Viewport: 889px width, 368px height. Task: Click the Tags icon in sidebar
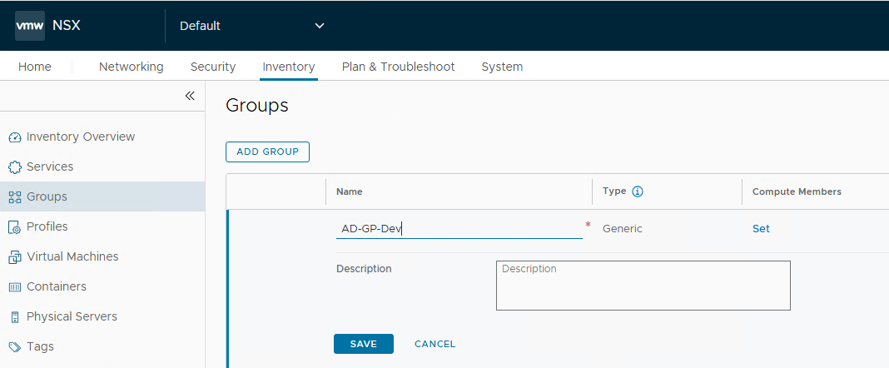tap(14, 347)
